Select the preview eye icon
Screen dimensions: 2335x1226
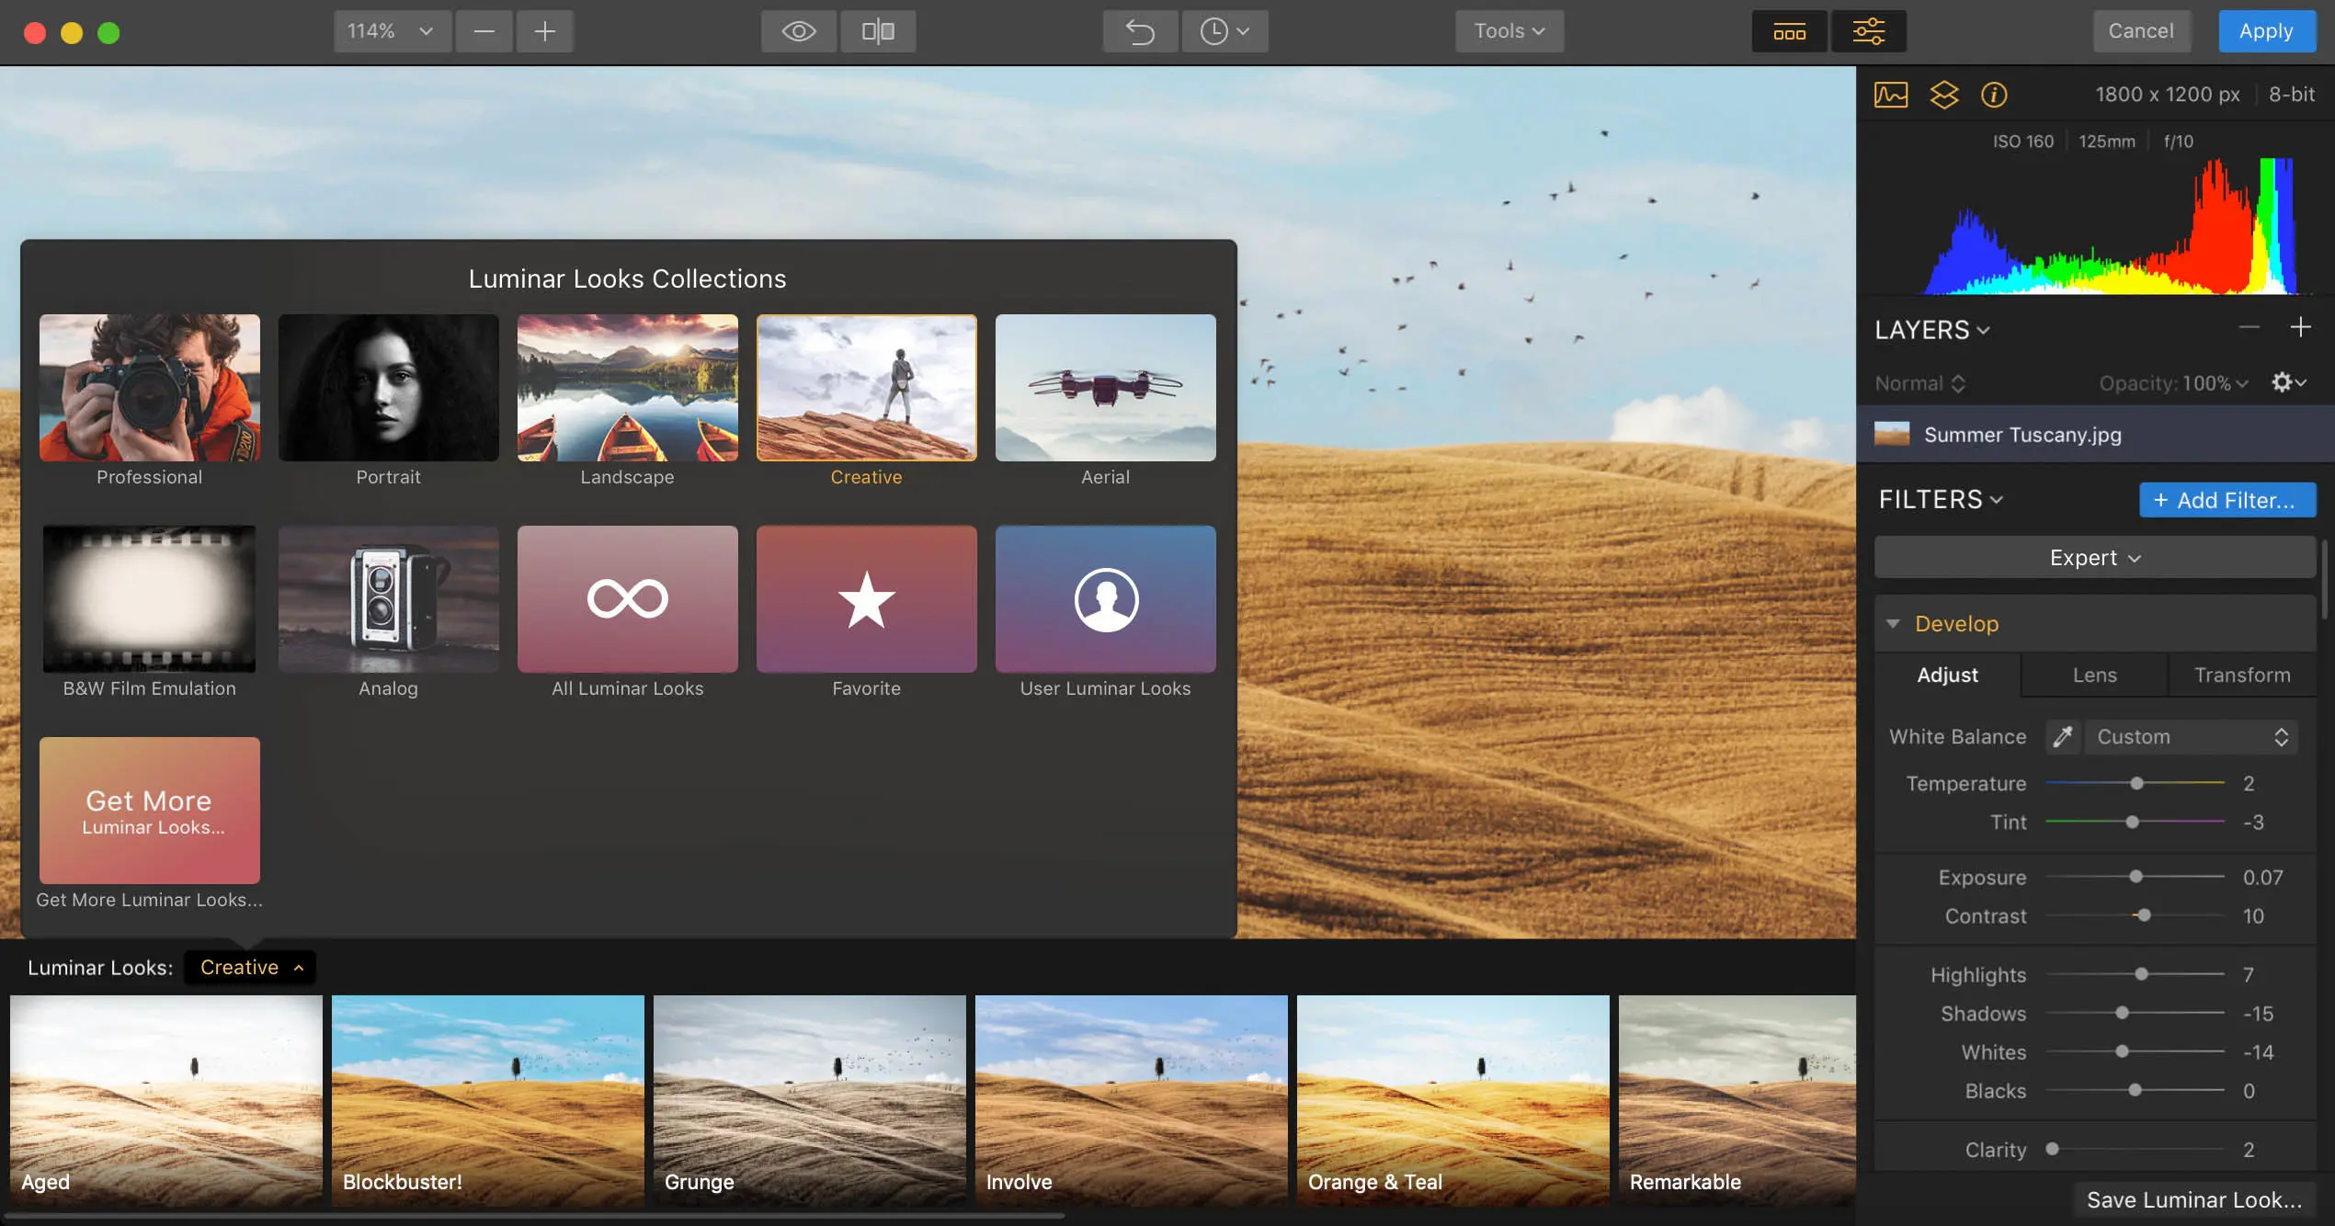tap(797, 31)
